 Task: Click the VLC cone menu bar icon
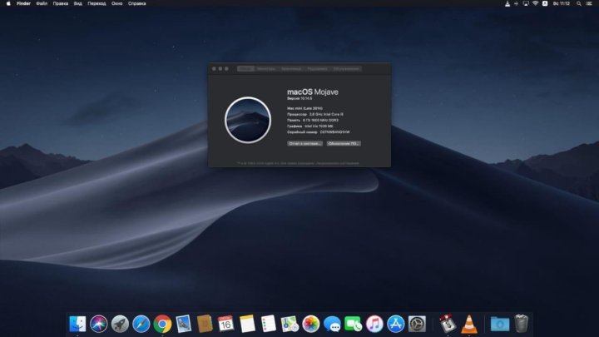coord(507,3)
